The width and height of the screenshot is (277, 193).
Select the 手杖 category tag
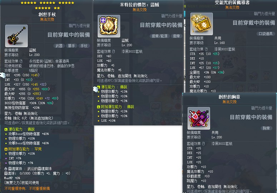84,46
